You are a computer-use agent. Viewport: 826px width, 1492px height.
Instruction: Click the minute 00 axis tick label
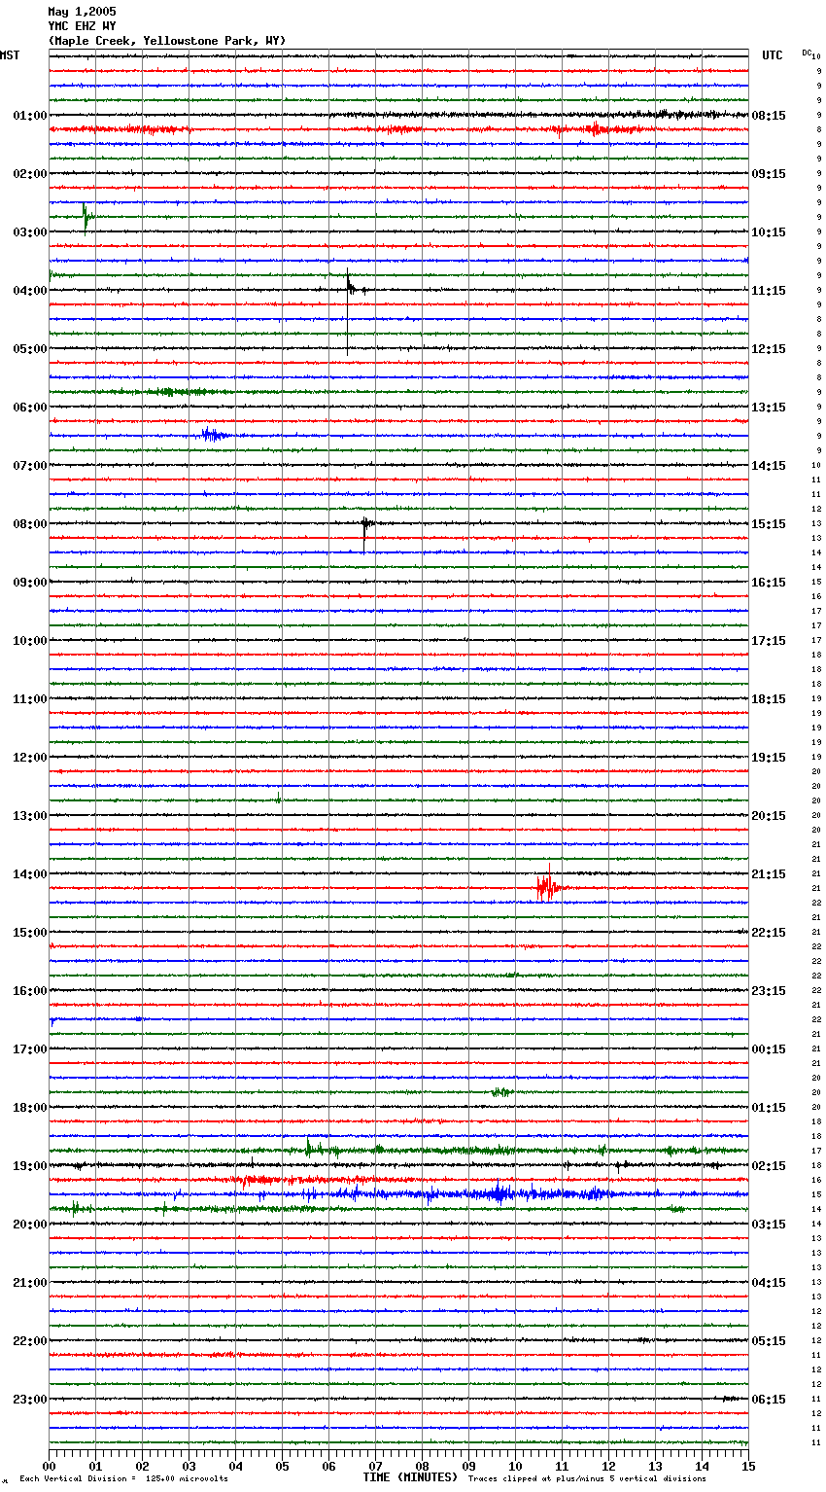[x=49, y=1466]
